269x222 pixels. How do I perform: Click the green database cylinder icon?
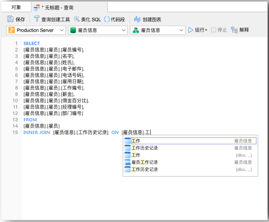tap(73, 30)
